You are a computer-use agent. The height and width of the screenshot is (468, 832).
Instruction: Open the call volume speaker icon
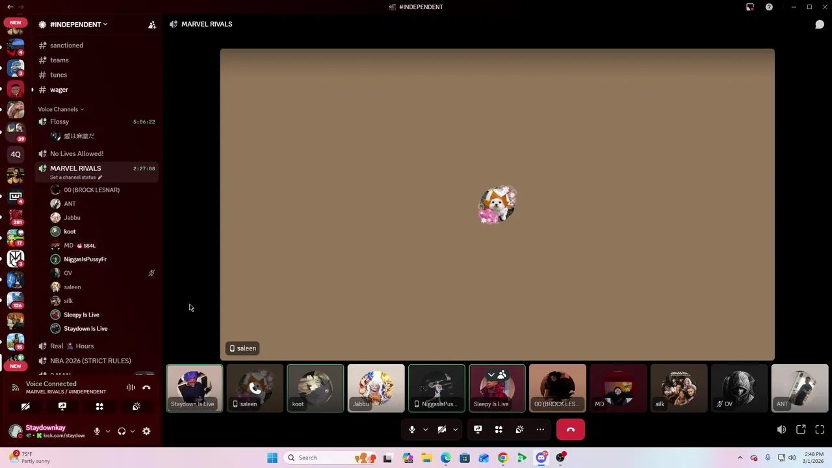click(x=781, y=430)
